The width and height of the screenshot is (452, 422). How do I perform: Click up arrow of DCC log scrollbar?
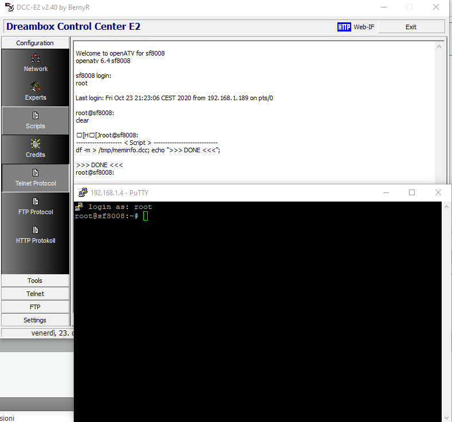click(439, 46)
